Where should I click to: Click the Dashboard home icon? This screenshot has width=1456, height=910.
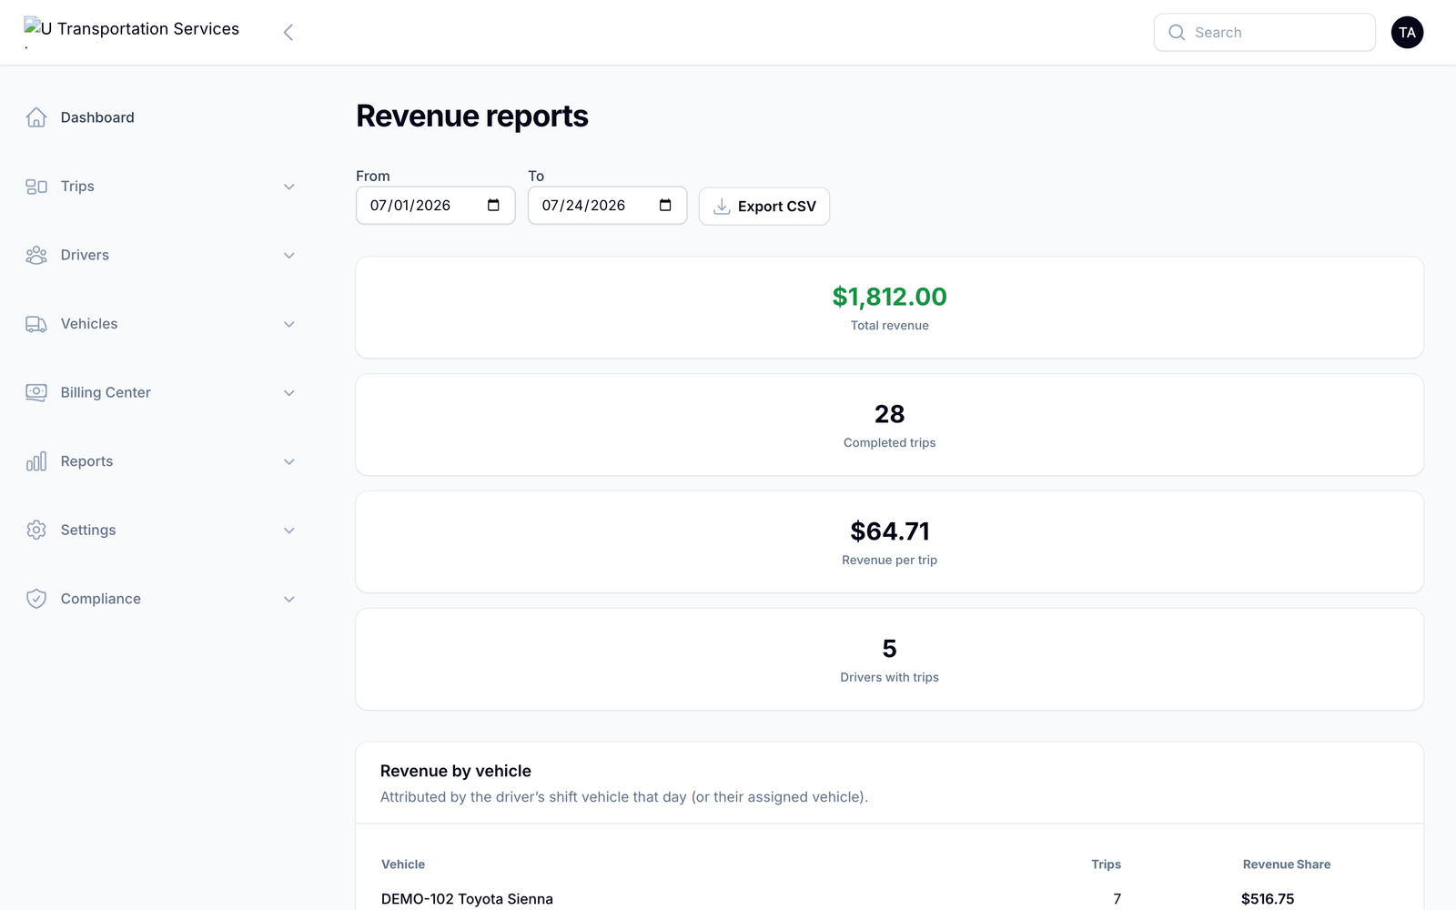point(36,117)
